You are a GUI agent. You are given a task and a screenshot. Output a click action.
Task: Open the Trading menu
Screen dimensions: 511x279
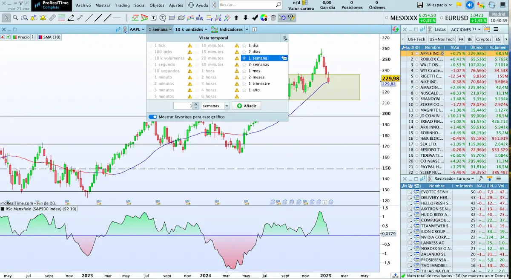[122, 6]
